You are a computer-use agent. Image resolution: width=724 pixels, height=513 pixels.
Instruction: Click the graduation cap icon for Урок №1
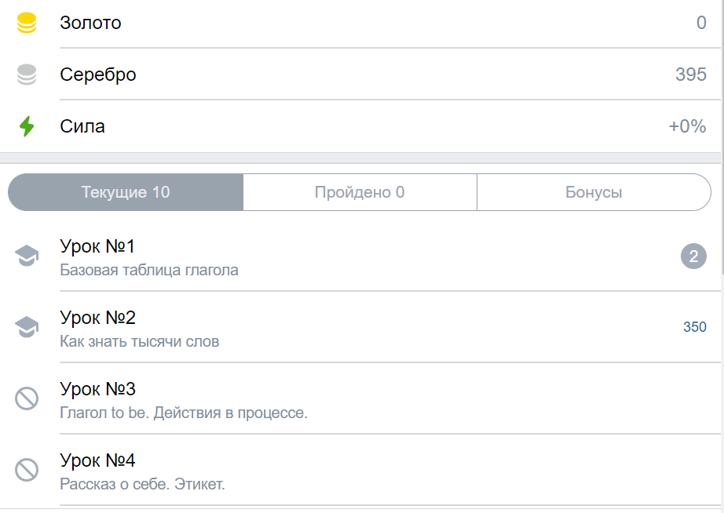coord(27,256)
